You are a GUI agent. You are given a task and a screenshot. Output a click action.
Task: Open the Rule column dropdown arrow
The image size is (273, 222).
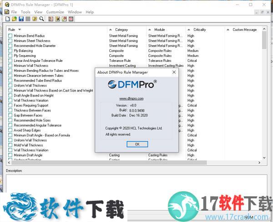20,30
